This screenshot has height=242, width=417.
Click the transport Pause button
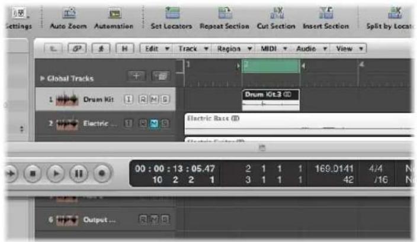point(79,173)
